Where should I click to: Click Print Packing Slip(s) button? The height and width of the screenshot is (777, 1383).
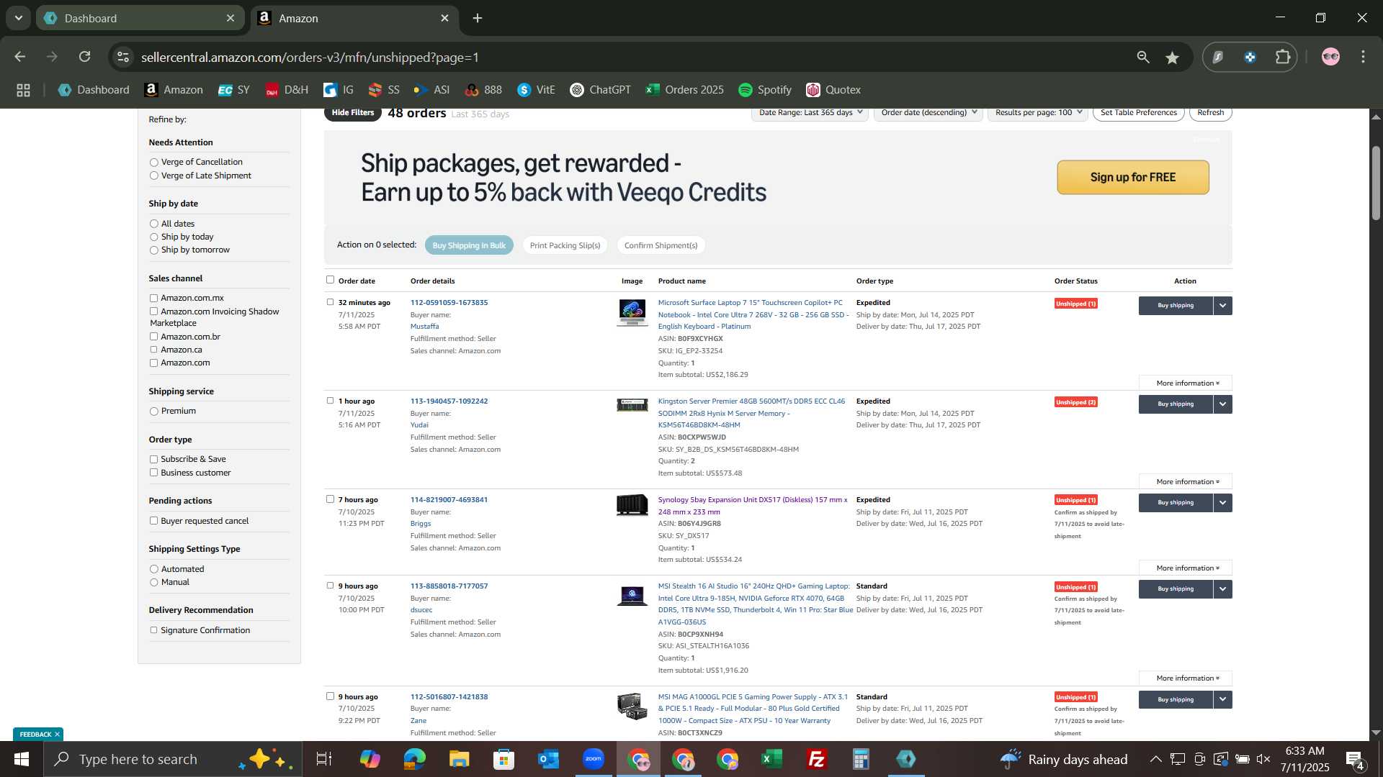pyautogui.click(x=565, y=245)
